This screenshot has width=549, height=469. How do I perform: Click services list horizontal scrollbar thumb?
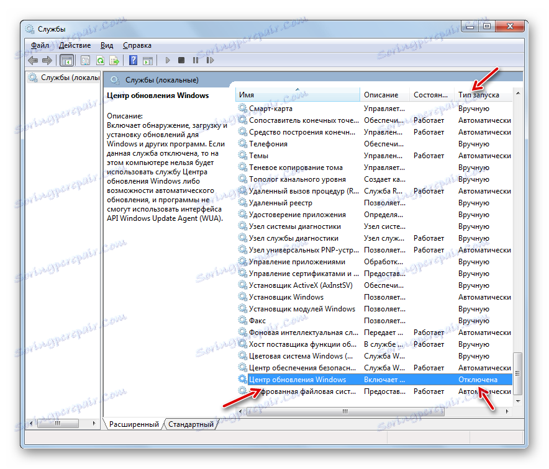(345, 412)
